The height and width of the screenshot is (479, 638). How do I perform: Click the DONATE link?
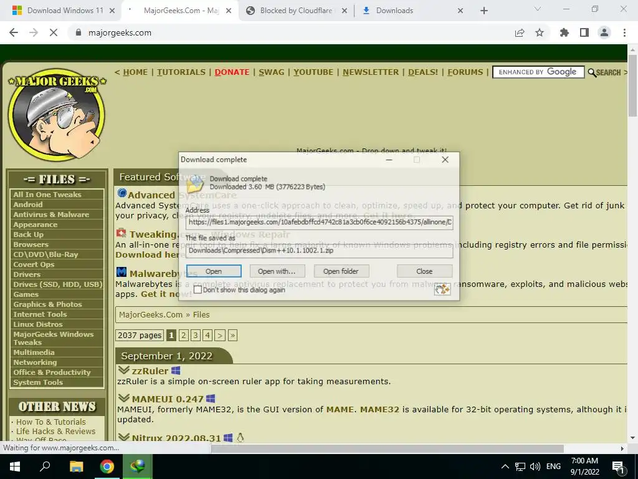tap(232, 72)
